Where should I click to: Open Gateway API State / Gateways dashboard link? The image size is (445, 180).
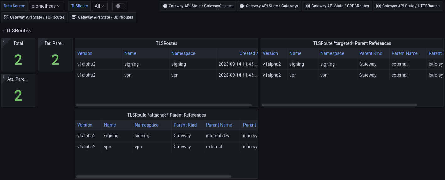click(269, 6)
